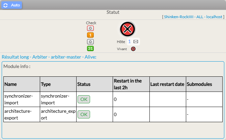226x140 pixels.
Task: Open the Résultat long Arbiter heading
Action: pos(49,57)
